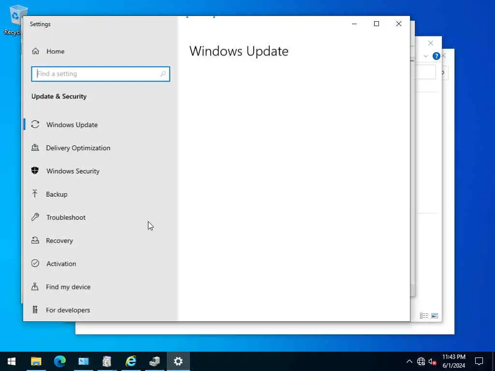The width and height of the screenshot is (495, 371).
Task: Click the Recovery icon
Action: pos(35,240)
